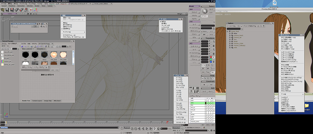This screenshot has height=134, width=313.
Task: Click the lock icon in the Scene_Root property window
Action: (41, 26)
